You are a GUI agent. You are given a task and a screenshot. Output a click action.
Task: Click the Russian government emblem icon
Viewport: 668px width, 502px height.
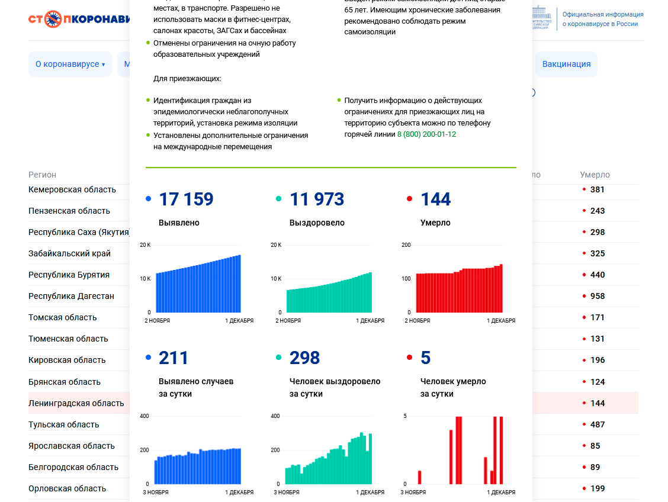click(x=541, y=18)
